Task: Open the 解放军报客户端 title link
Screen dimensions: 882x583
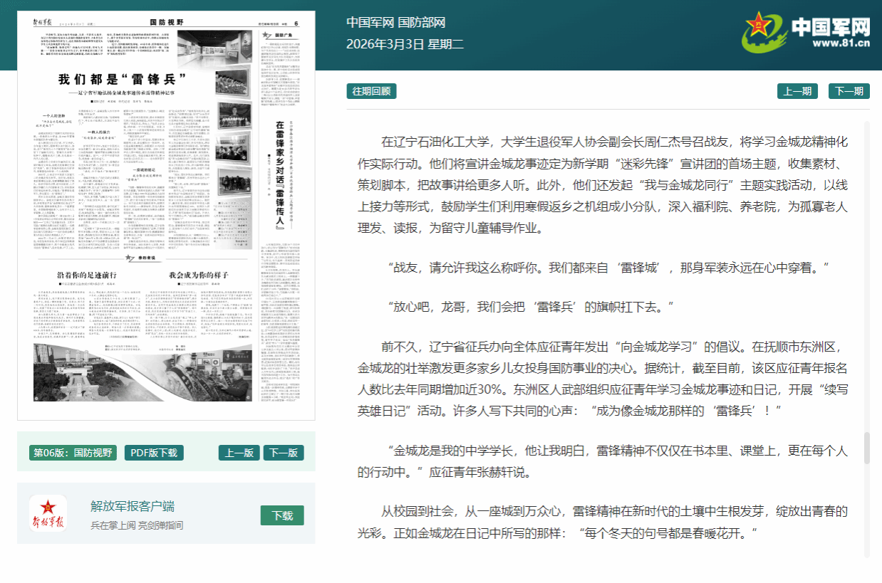Action: click(x=133, y=506)
